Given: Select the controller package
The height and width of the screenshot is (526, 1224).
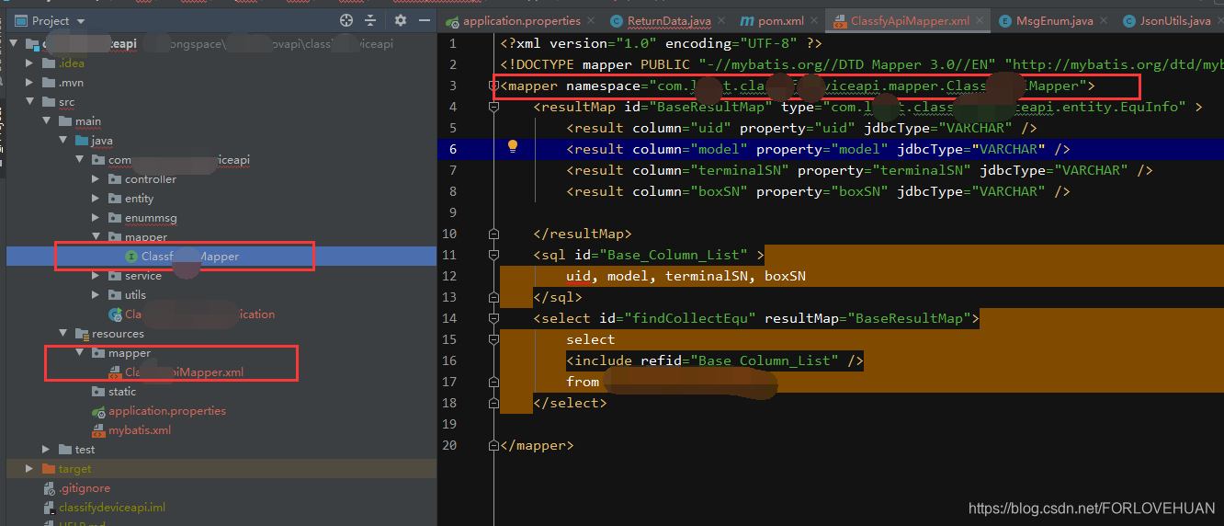Looking at the screenshot, I should (151, 179).
